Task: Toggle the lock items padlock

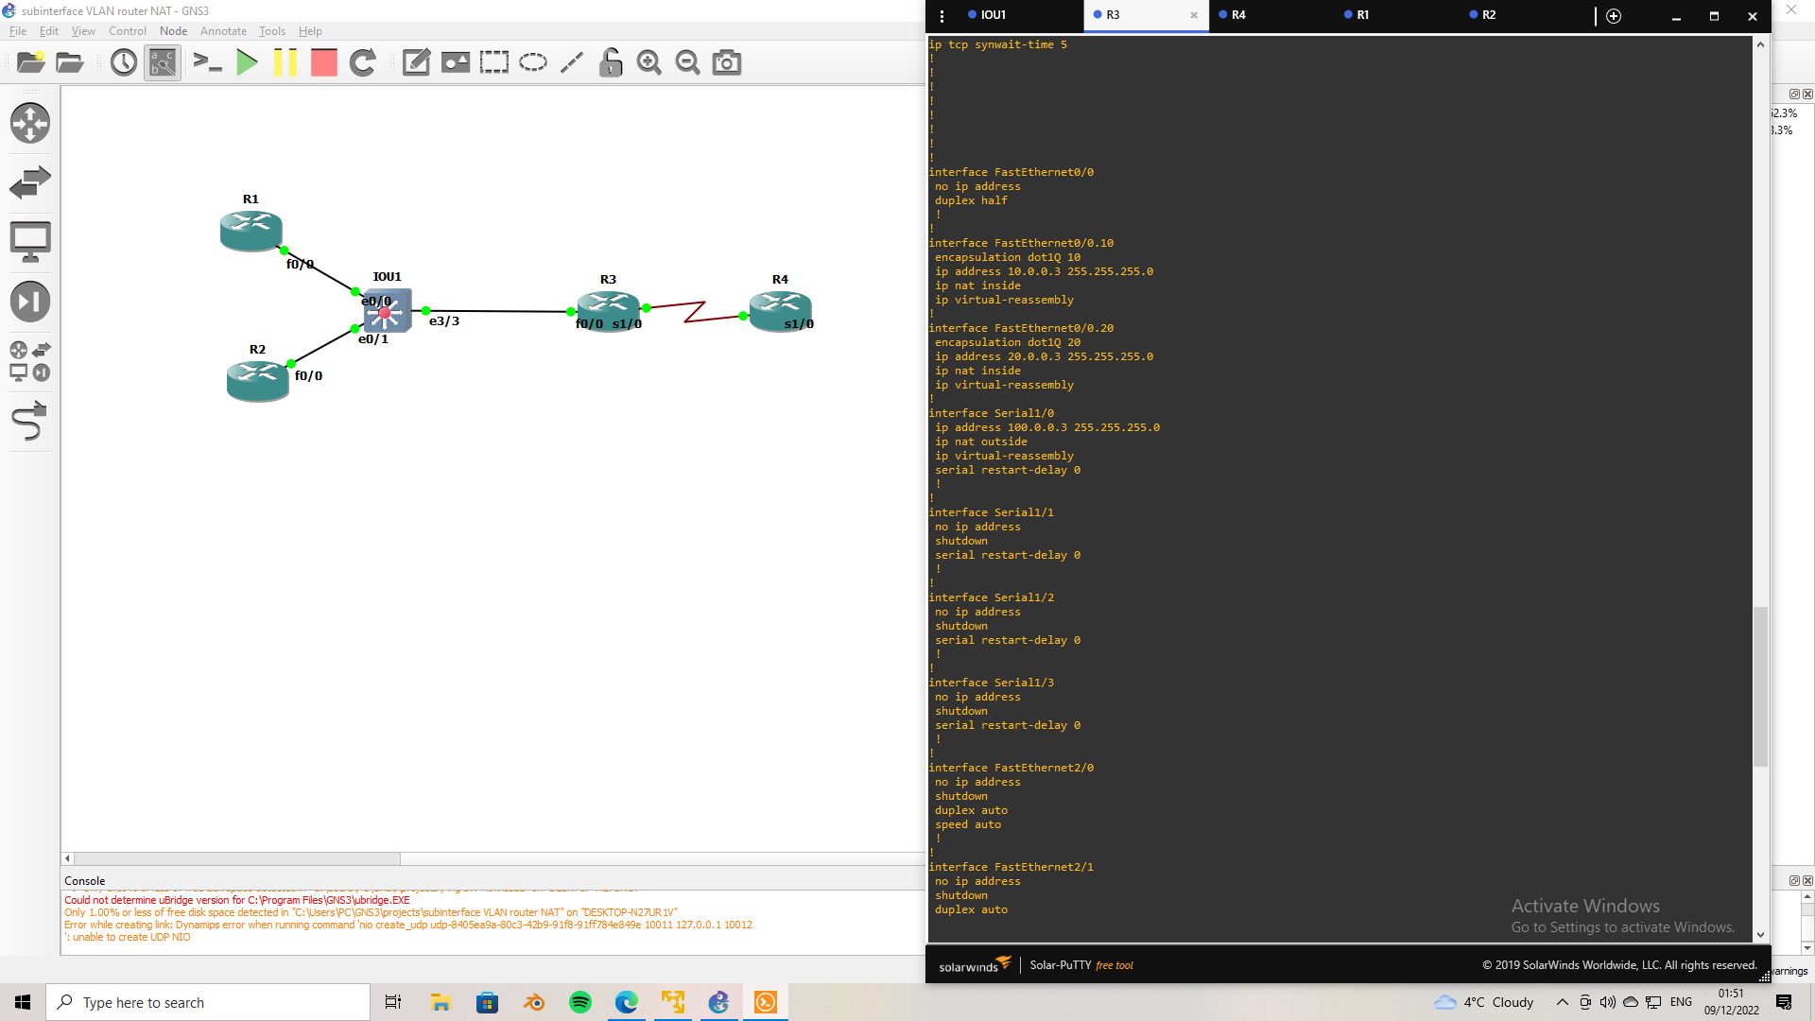Action: tap(610, 62)
